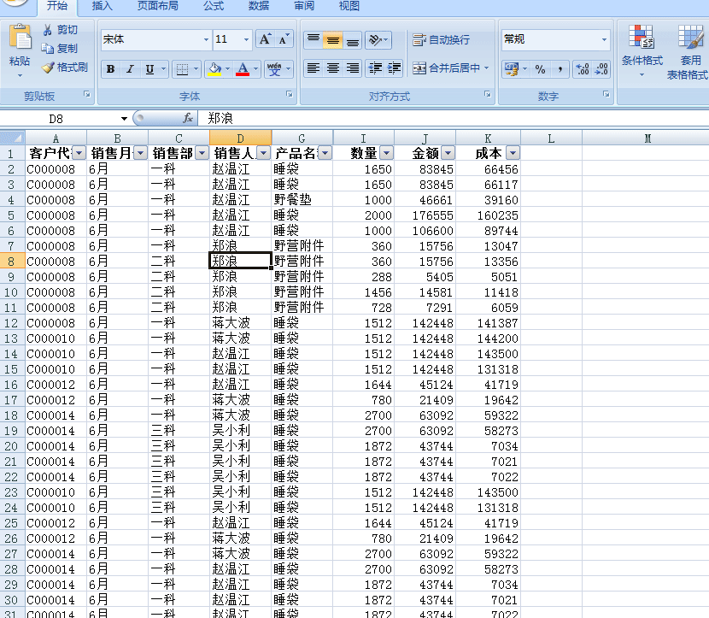Toggle Bold formatting
This screenshot has width=709, height=618.
tap(110, 68)
